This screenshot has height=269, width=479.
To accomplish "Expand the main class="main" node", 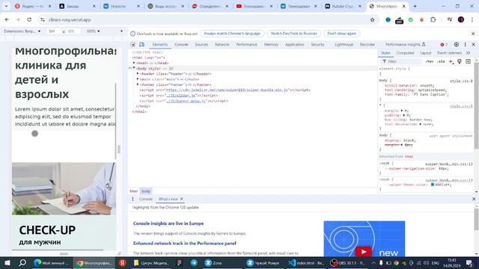I will tap(138, 79).
